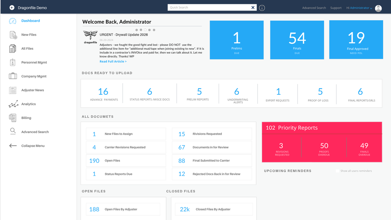Open 3 Revisions Requested priority tile

click(x=282, y=149)
